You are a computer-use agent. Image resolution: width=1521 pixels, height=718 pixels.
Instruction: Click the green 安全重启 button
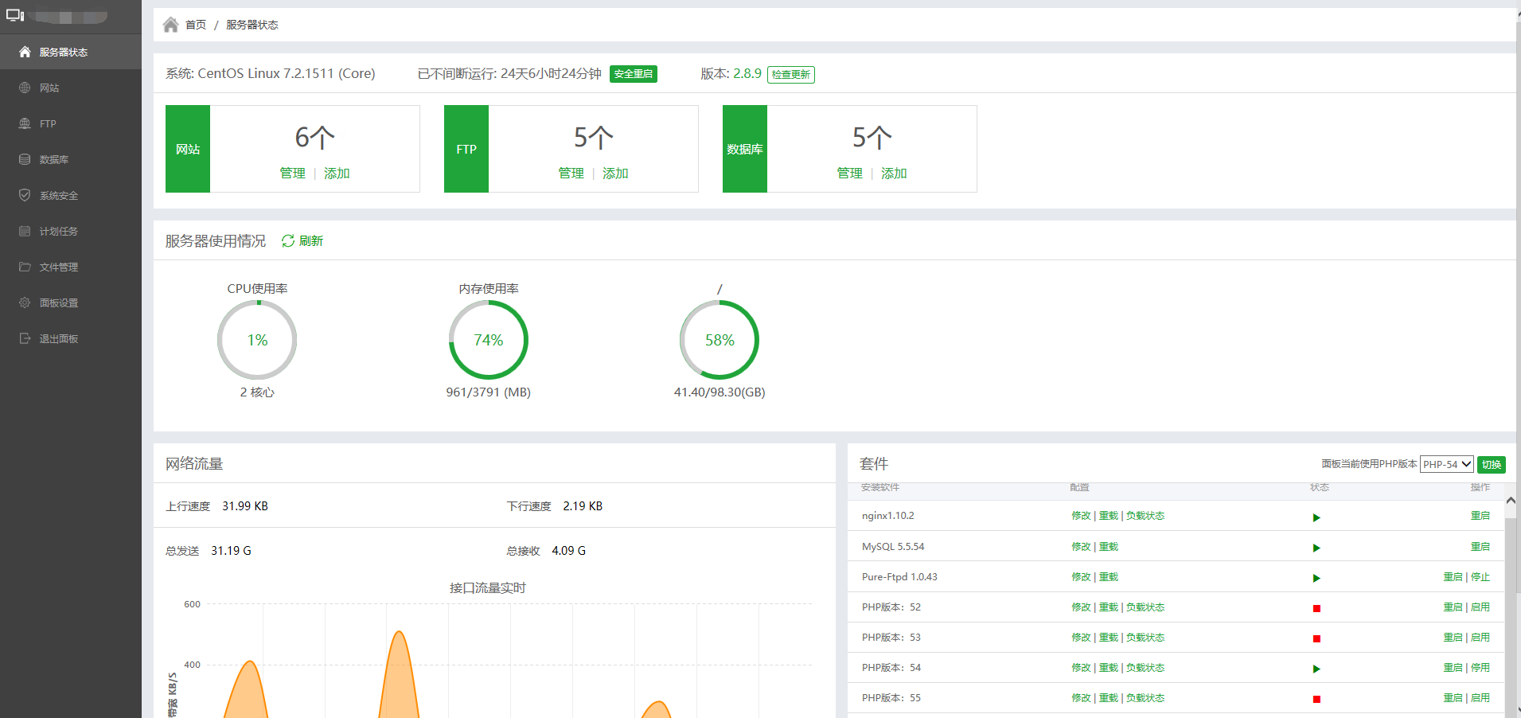point(633,74)
